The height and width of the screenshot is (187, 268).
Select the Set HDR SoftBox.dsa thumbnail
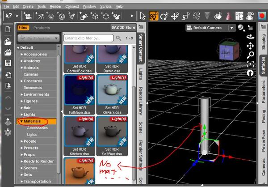(112, 136)
